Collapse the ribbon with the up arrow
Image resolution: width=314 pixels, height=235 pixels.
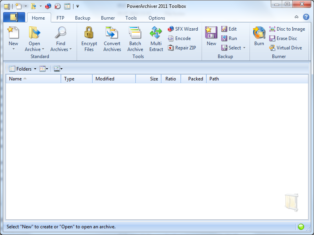click(296, 17)
